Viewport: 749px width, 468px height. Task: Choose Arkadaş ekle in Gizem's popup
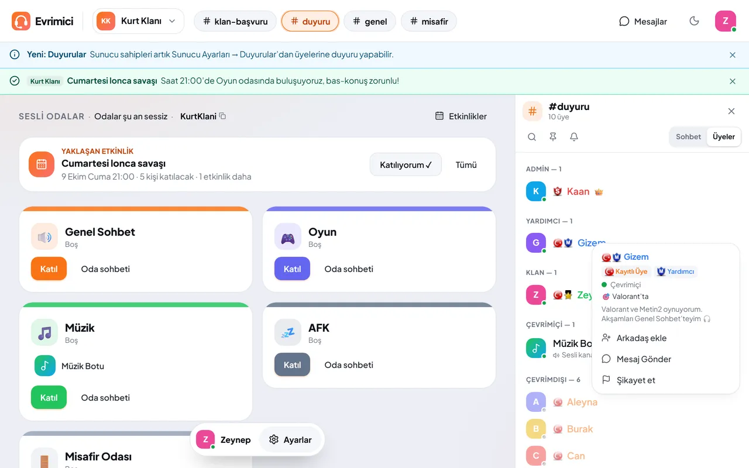pos(666,338)
